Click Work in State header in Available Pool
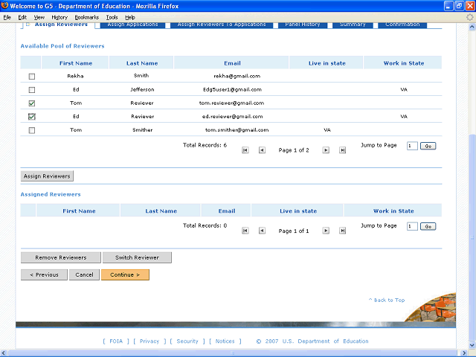The image size is (476, 357). (x=403, y=63)
